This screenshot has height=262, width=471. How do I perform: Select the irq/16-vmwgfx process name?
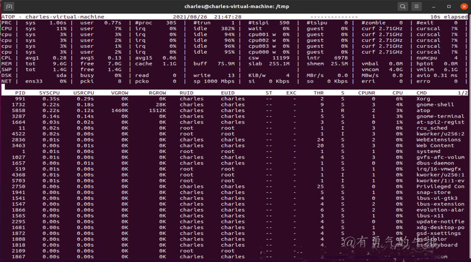(x=439, y=169)
